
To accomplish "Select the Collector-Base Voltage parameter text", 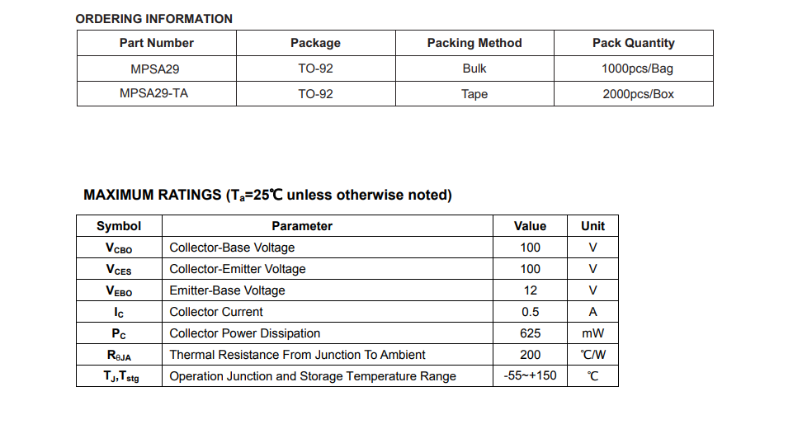I will click(232, 248).
